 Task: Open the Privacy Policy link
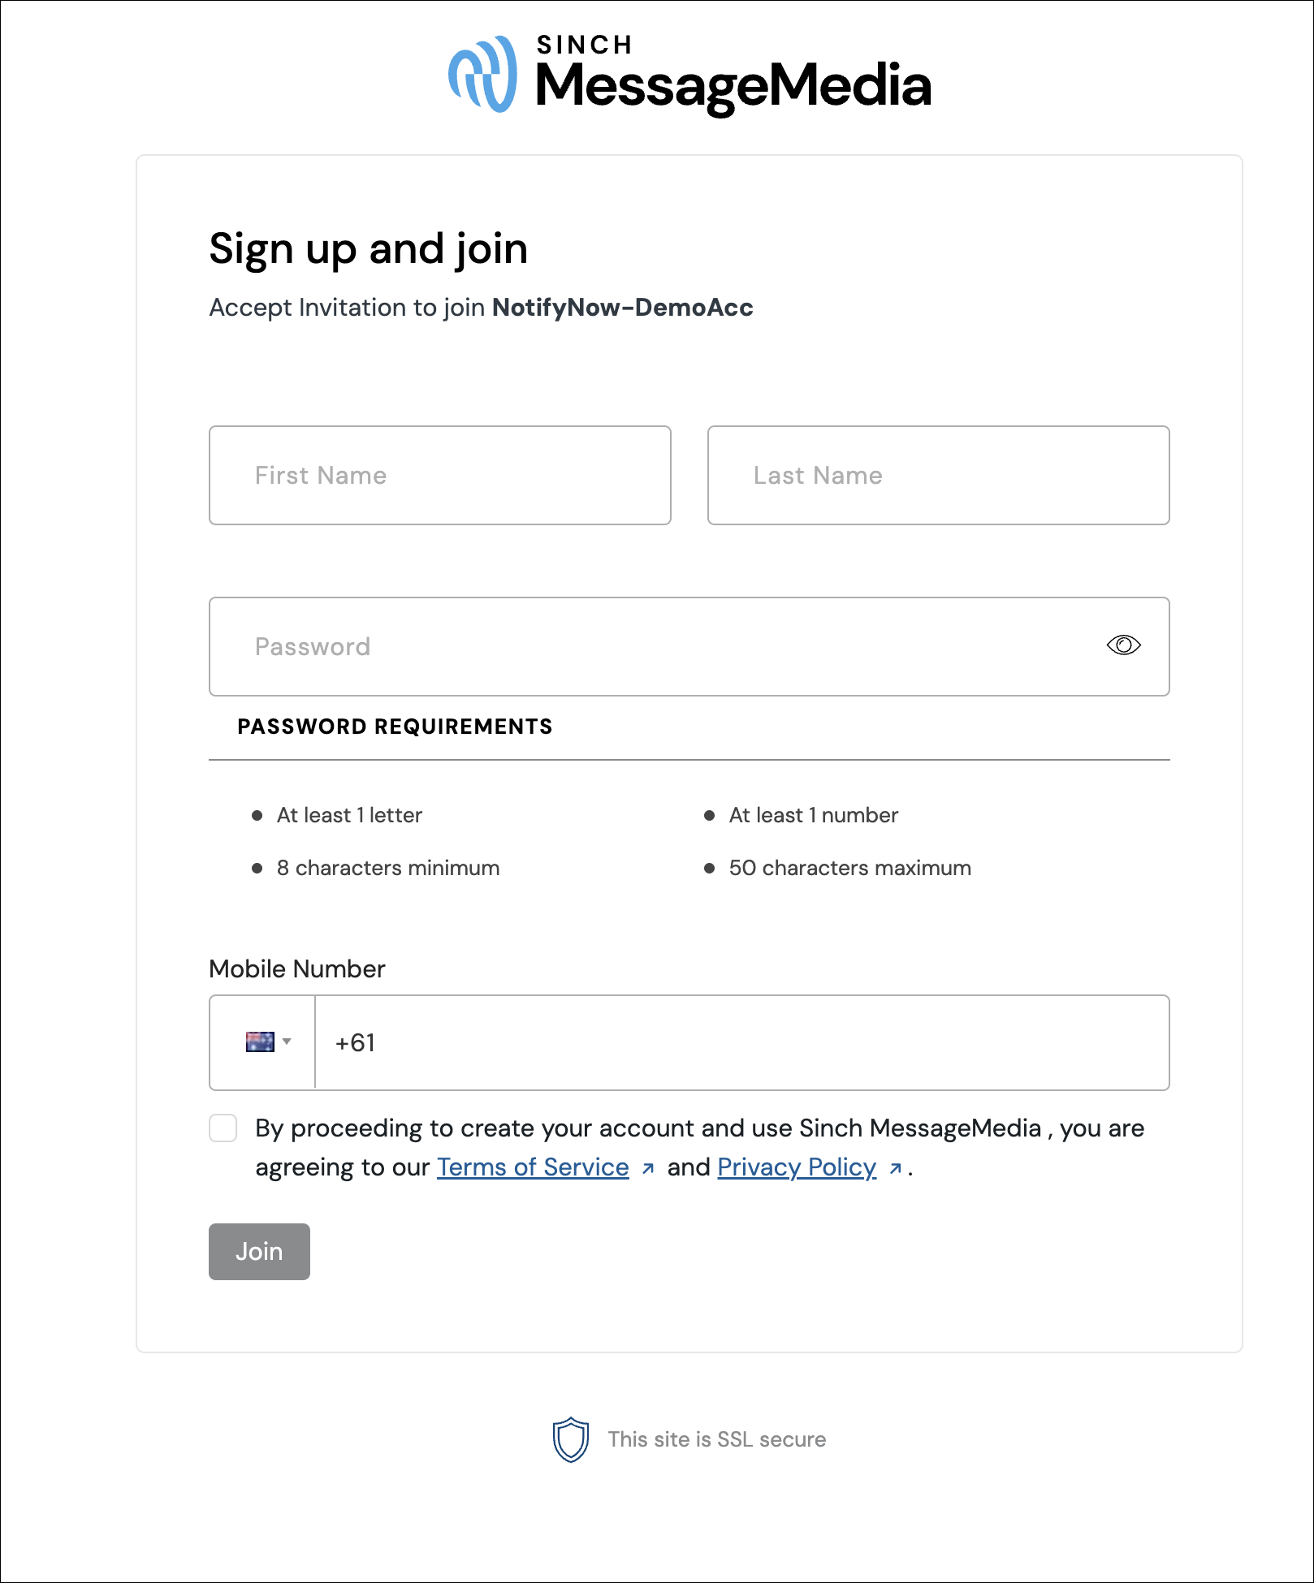797,1167
